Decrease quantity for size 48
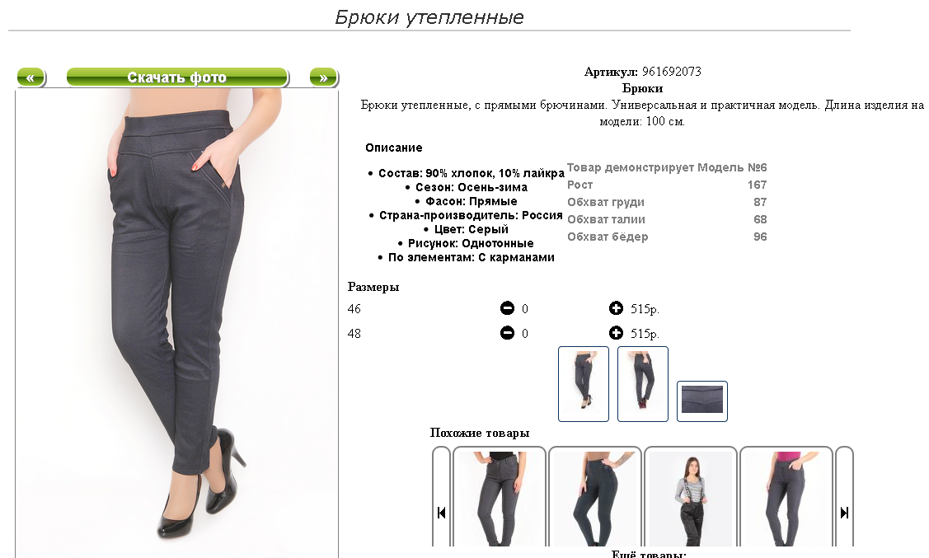 pos(507,333)
